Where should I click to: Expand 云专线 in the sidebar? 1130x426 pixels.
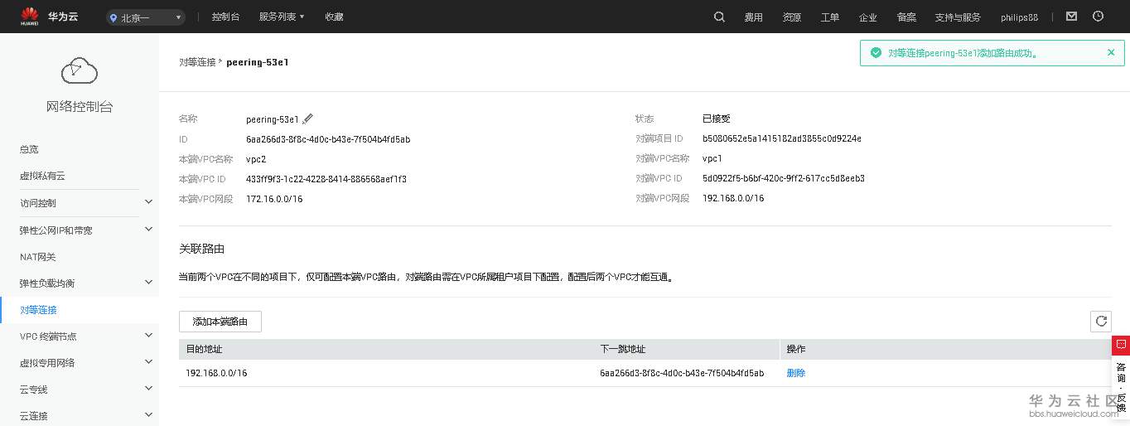pos(148,389)
